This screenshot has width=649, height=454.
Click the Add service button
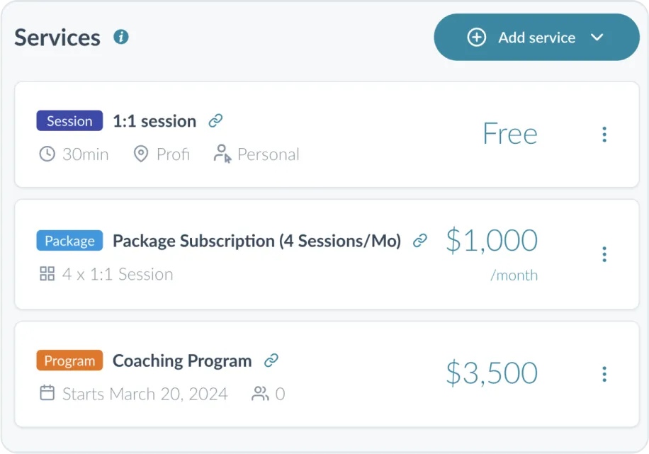pos(536,37)
